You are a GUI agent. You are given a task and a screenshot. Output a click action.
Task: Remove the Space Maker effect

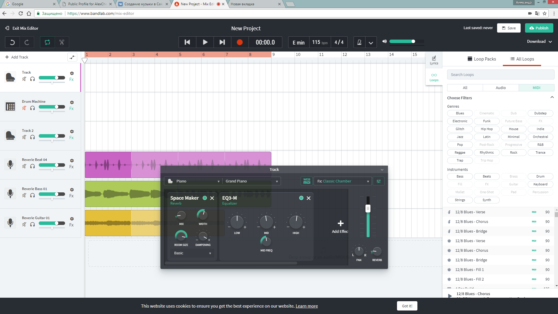[212, 198]
